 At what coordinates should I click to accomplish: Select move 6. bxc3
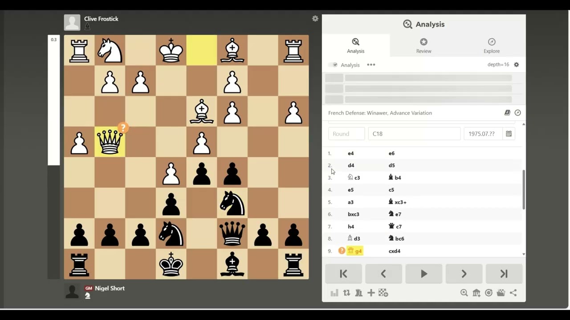click(354, 214)
